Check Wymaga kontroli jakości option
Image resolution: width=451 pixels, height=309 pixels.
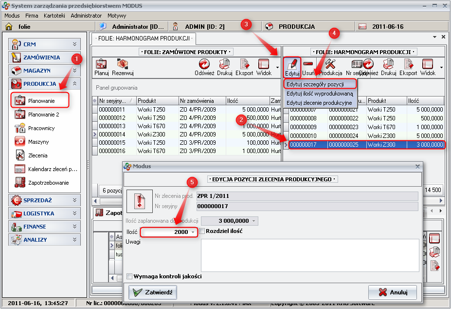tap(129, 276)
